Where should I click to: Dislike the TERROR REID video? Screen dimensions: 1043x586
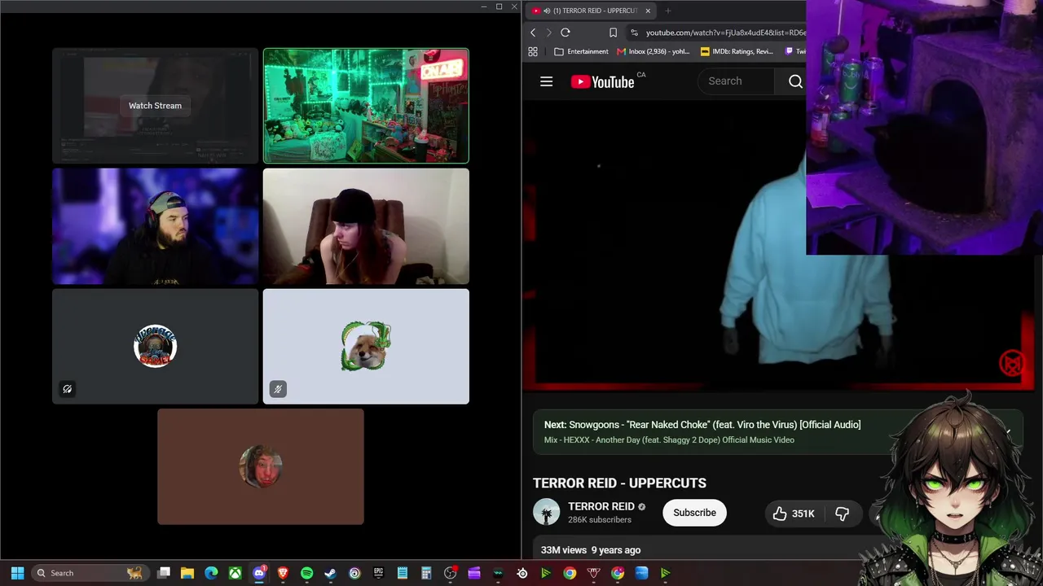pyautogui.click(x=842, y=514)
